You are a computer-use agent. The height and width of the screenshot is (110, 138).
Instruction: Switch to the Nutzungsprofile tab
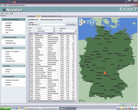point(53,16)
